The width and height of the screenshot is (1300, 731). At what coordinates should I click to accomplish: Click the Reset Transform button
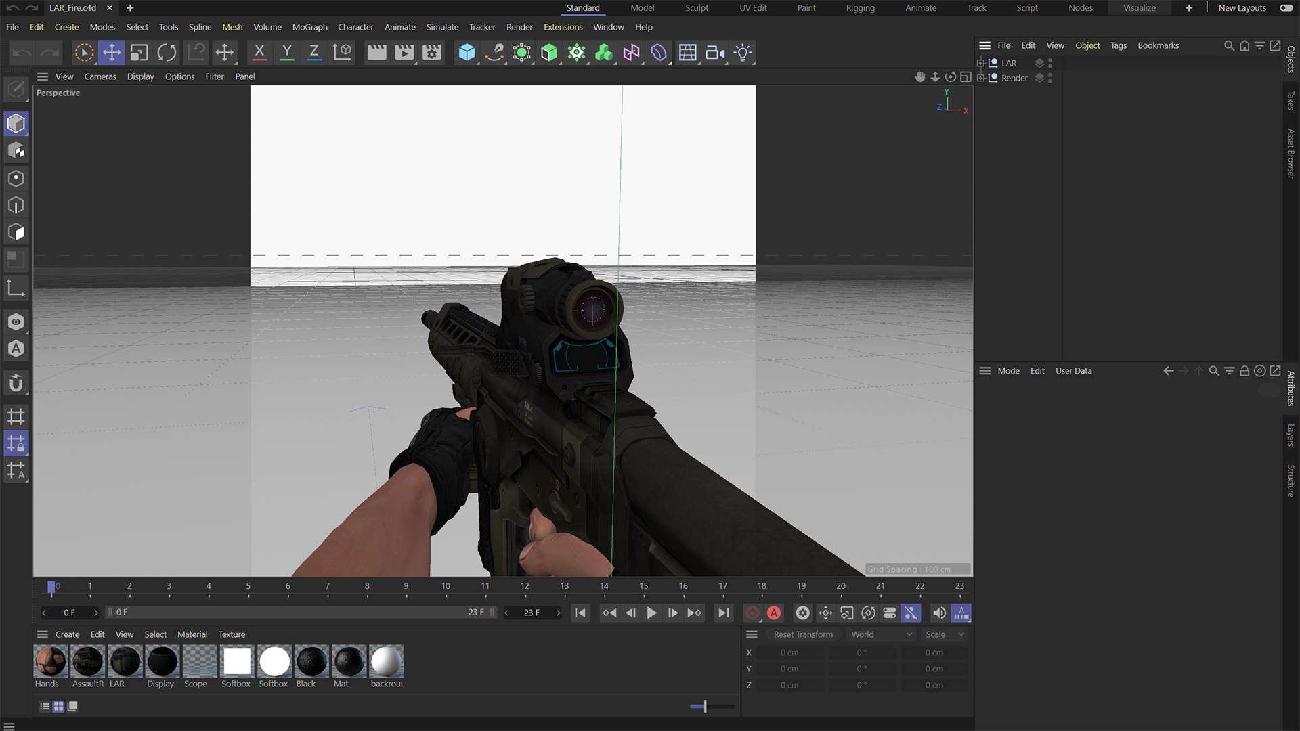coord(803,634)
